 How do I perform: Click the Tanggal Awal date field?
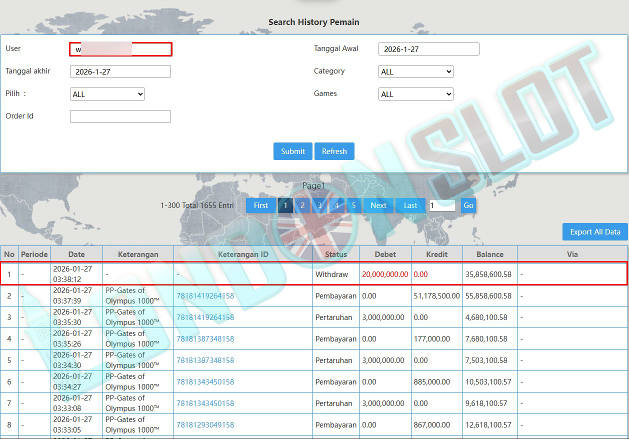click(x=428, y=49)
